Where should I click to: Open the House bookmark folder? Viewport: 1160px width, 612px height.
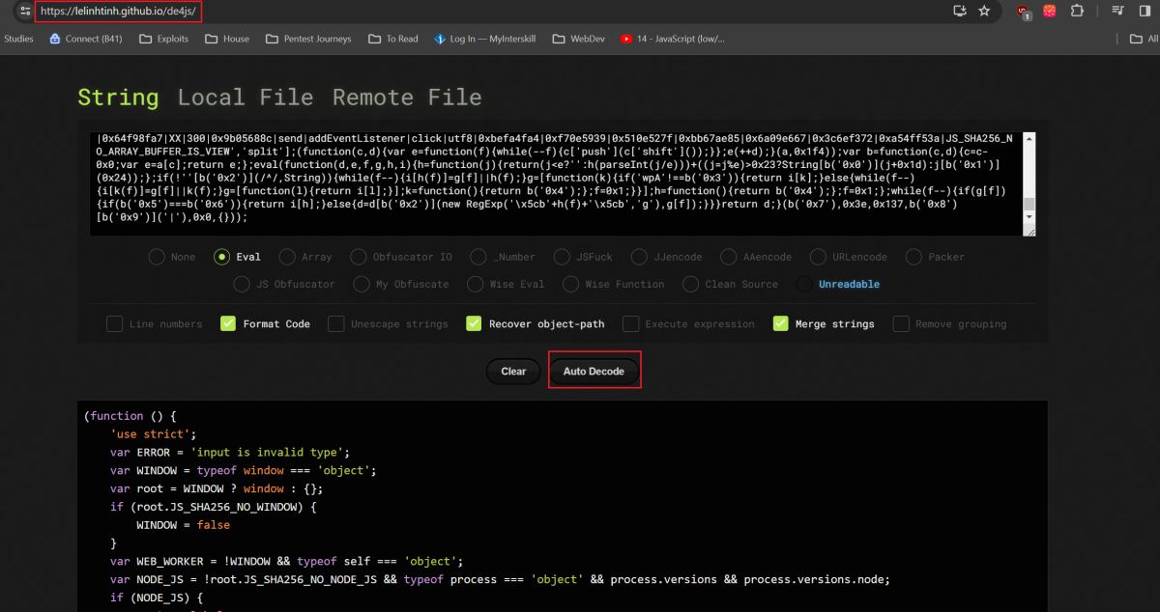pos(225,39)
